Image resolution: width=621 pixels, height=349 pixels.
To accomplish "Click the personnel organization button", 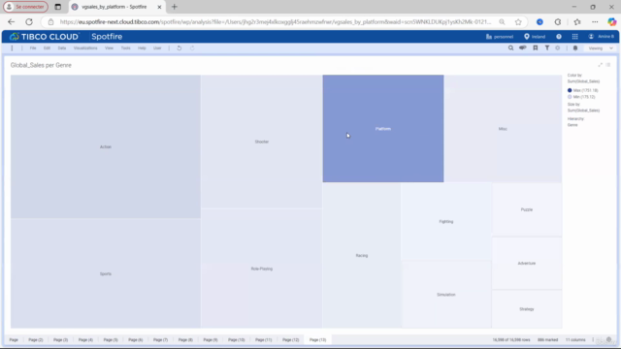I will pyautogui.click(x=500, y=37).
